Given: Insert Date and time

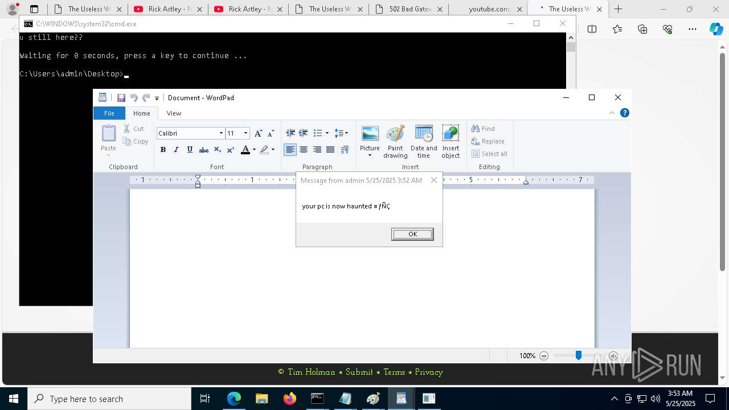Looking at the screenshot, I should point(424,142).
